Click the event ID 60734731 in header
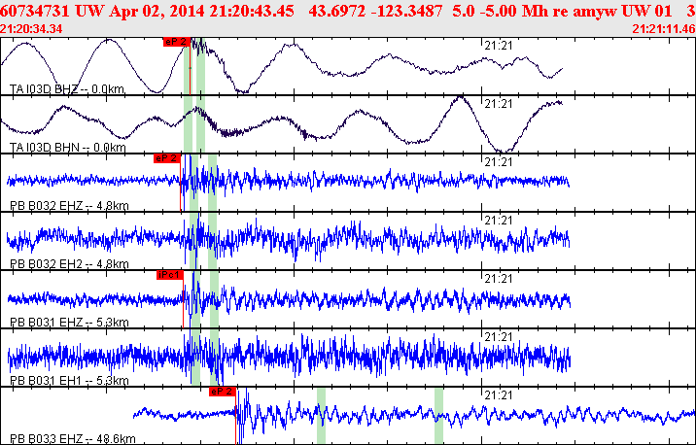Viewport: 696px width, 445px height. pyautogui.click(x=35, y=11)
